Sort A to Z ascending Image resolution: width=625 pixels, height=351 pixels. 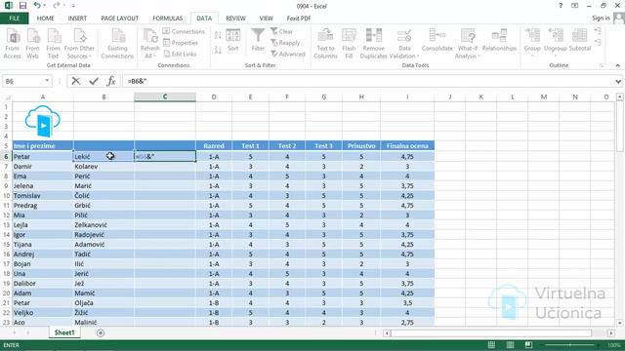tap(218, 35)
